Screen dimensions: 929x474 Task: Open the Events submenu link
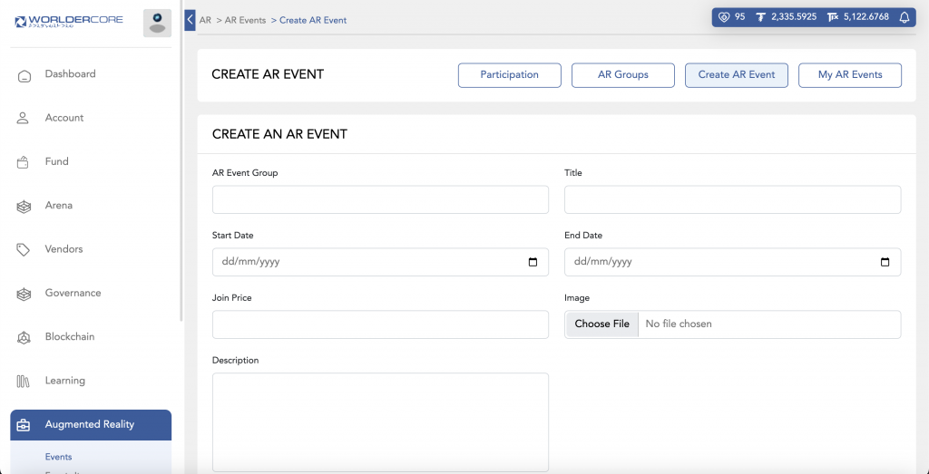59,457
